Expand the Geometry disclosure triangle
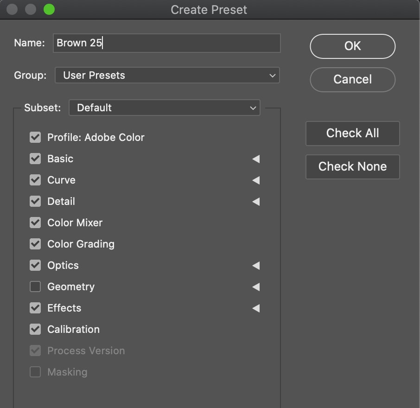 (256, 287)
